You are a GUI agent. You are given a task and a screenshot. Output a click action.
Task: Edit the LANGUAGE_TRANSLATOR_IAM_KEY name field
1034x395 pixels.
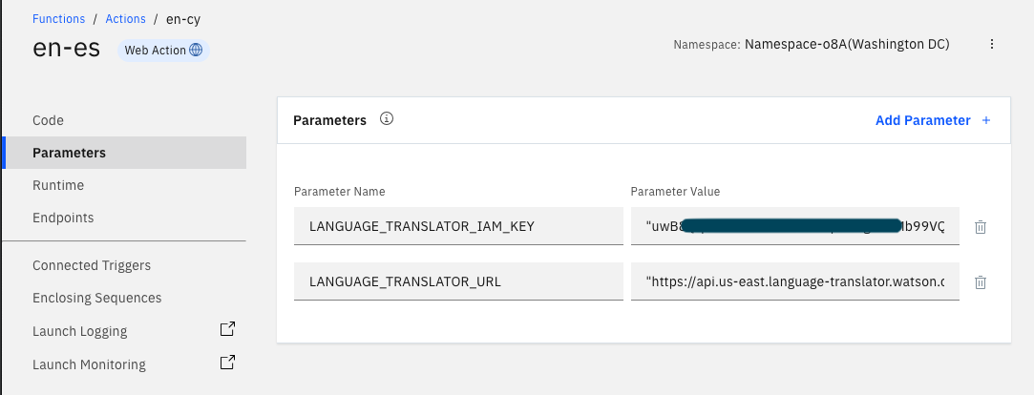click(458, 226)
